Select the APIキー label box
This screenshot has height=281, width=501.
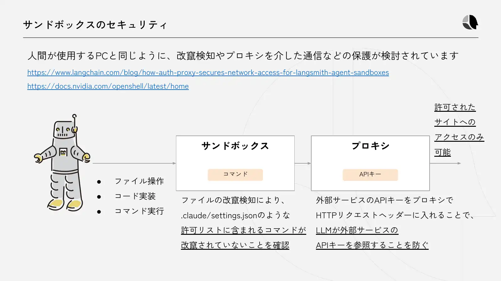(x=370, y=175)
